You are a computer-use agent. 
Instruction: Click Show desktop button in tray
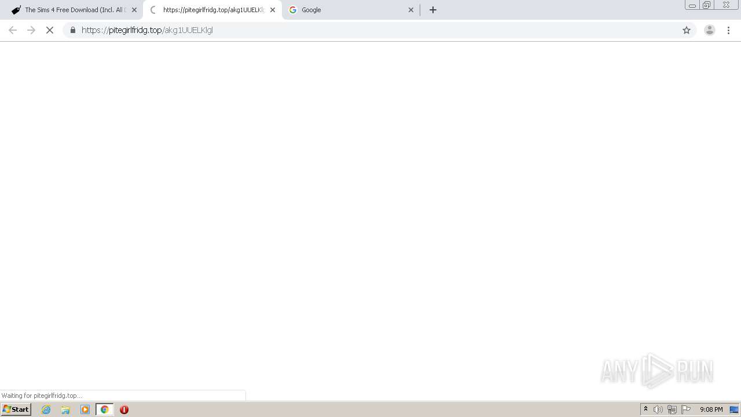[x=734, y=409]
